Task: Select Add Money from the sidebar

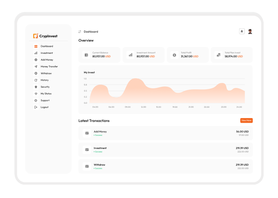Action: (47, 60)
